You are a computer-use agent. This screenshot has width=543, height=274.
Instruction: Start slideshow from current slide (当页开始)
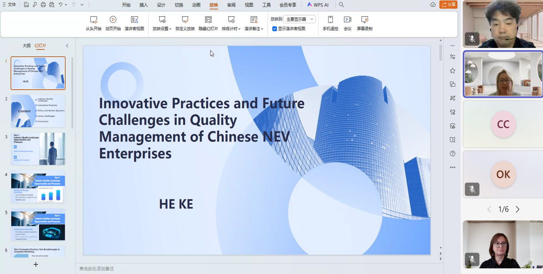(113, 23)
